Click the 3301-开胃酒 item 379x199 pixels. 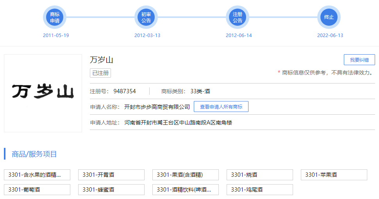[x=111, y=175]
